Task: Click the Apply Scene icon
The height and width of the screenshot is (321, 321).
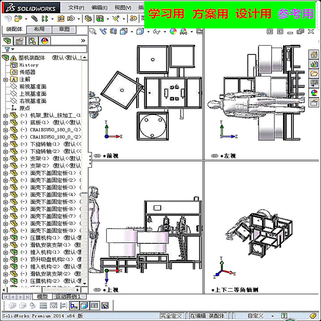Action: pos(184,31)
